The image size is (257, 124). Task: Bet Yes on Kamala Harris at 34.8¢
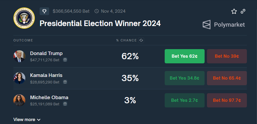[185, 78]
